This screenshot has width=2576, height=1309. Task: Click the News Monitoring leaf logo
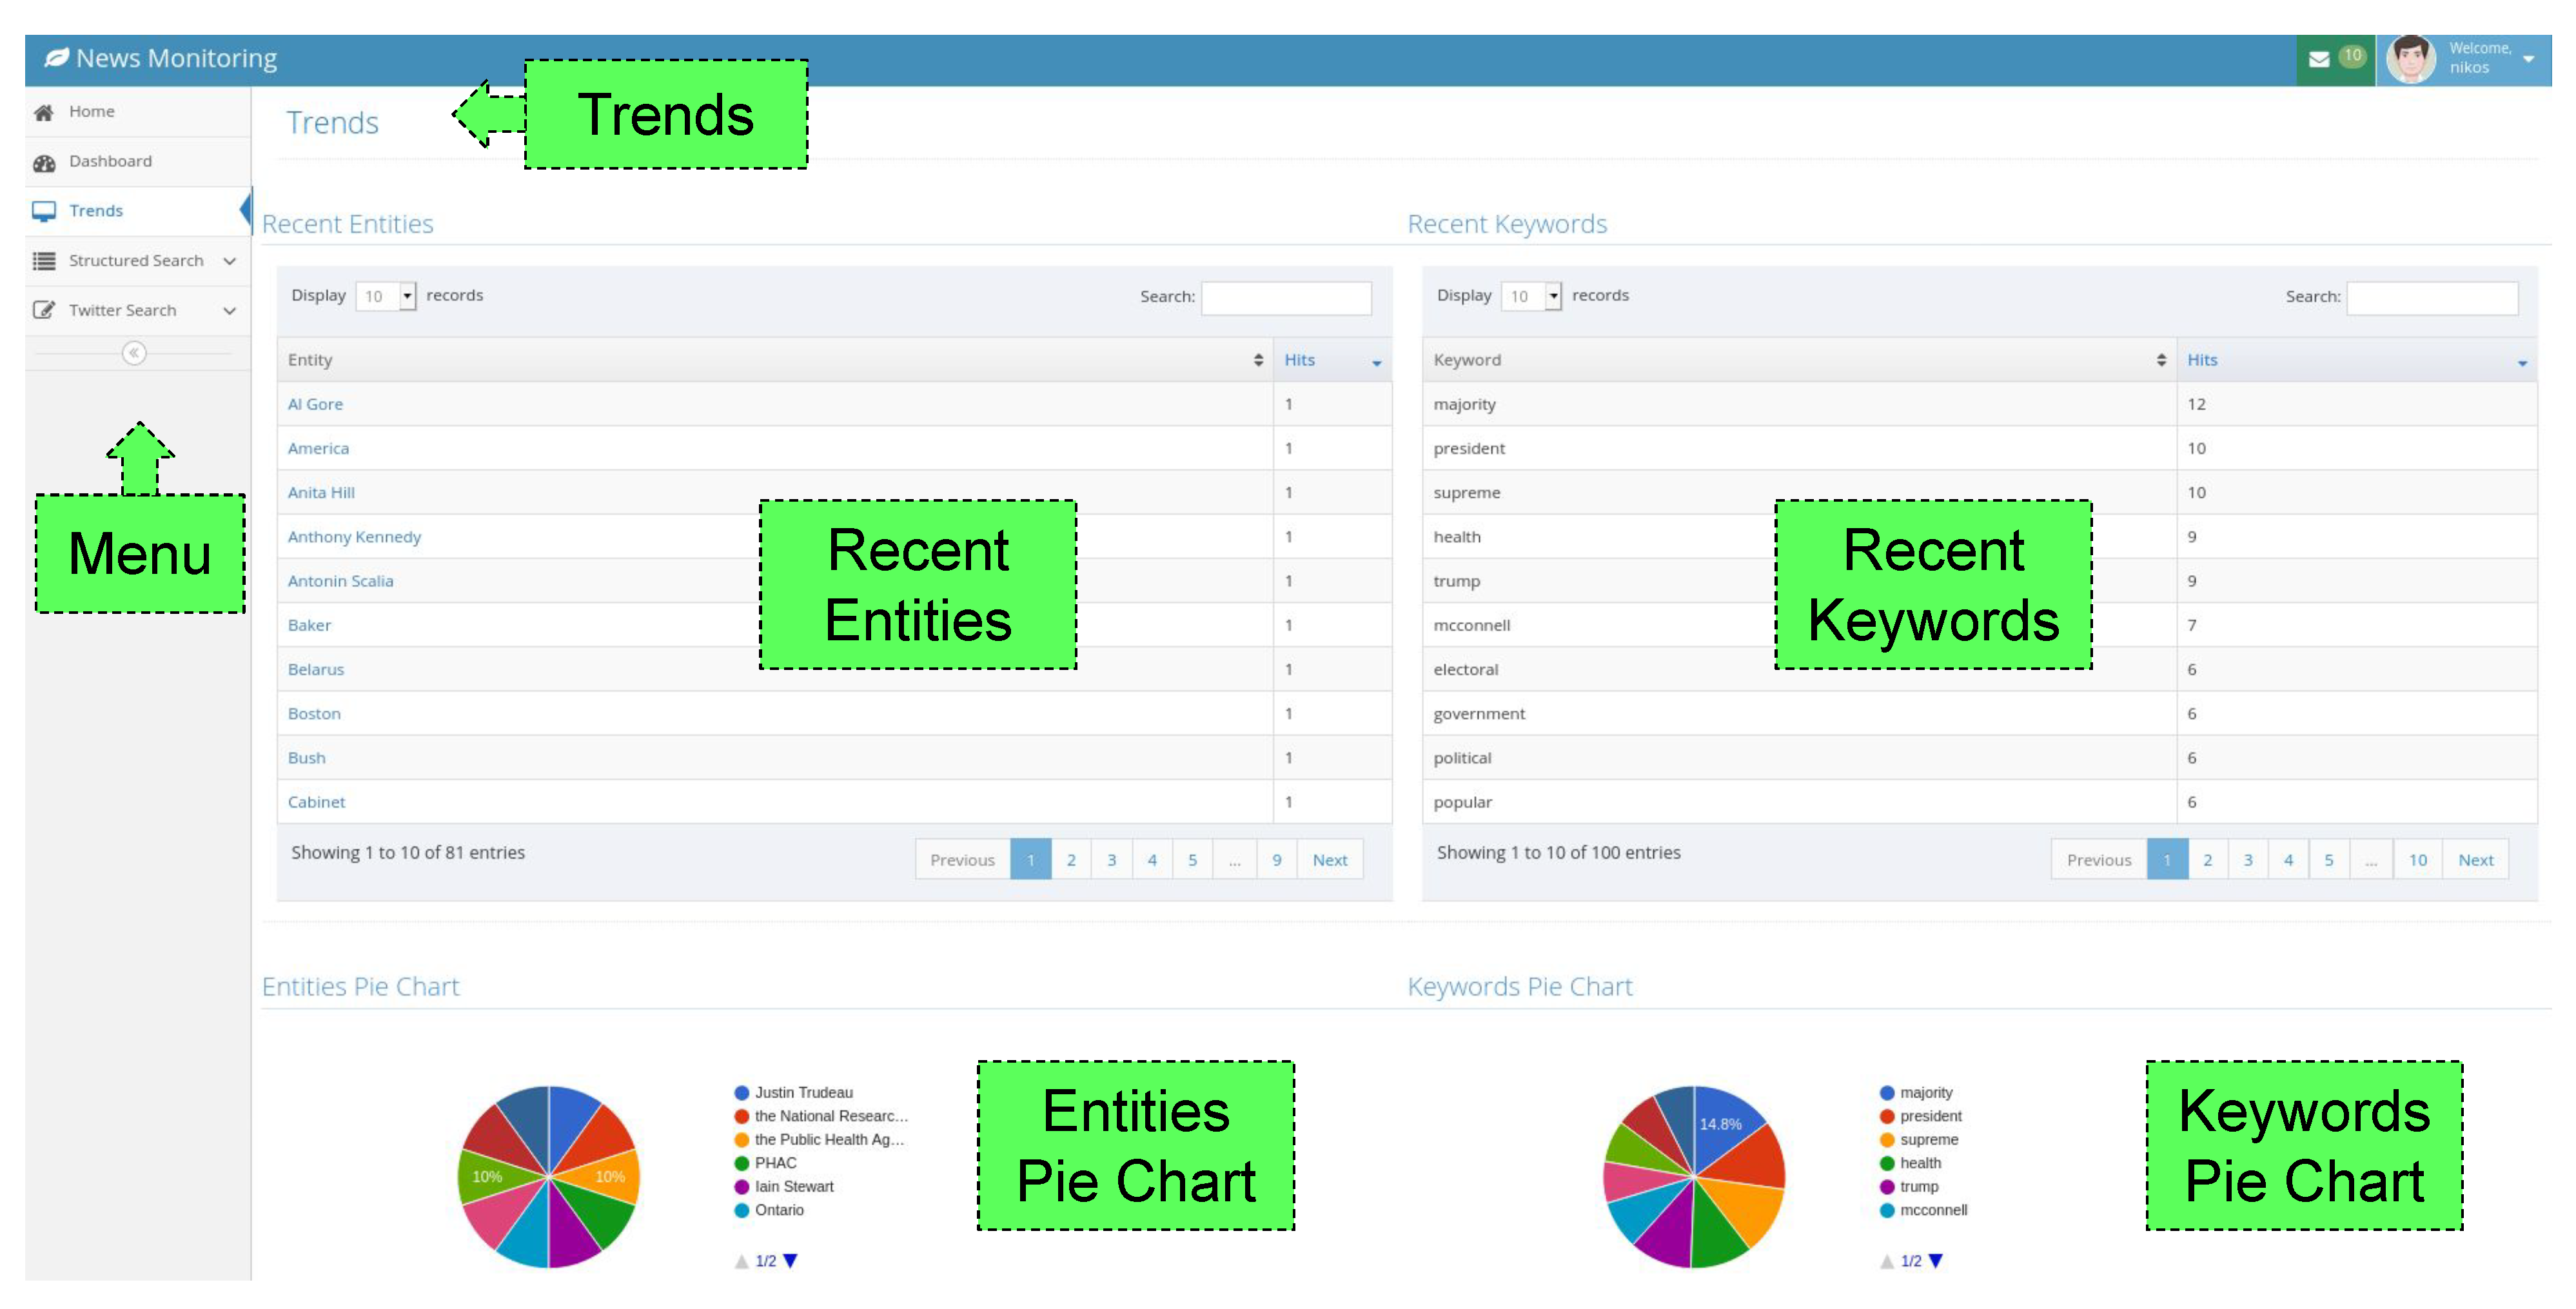(x=57, y=58)
